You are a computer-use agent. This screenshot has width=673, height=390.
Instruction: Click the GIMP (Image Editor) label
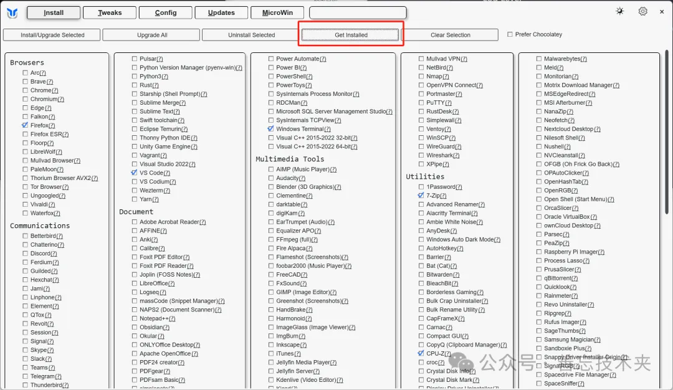[x=303, y=292]
